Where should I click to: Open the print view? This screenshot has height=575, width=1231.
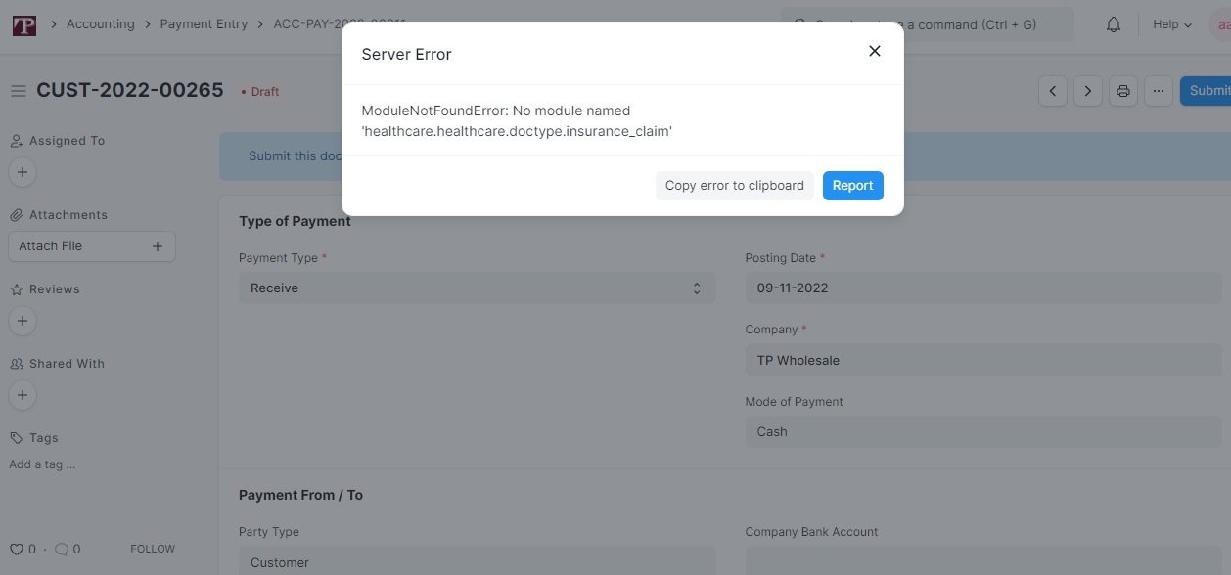tap(1122, 90)
